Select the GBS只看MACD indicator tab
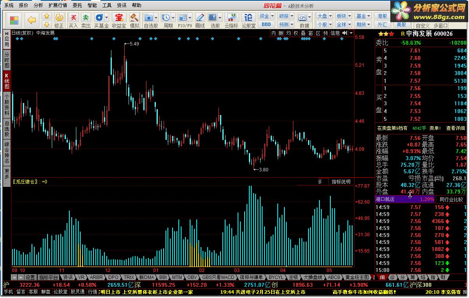This screenshot has width=469, height=298. pyautogui.click(x=219, y=277)
